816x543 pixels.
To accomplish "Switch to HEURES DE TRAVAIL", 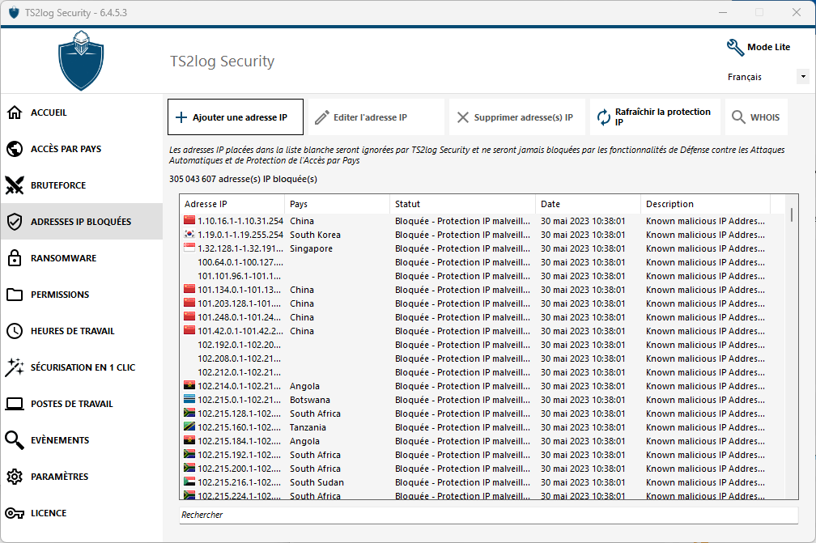I will tap(72, 331).
